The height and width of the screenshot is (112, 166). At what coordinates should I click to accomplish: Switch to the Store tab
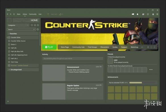coord(19,14)
